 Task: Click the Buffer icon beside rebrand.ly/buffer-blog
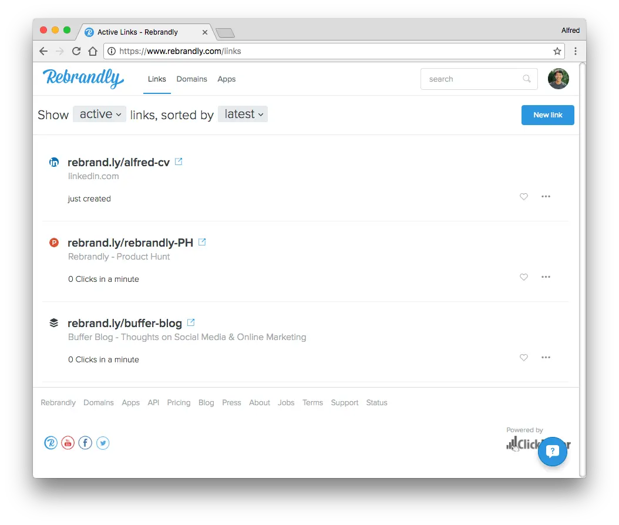54,322
